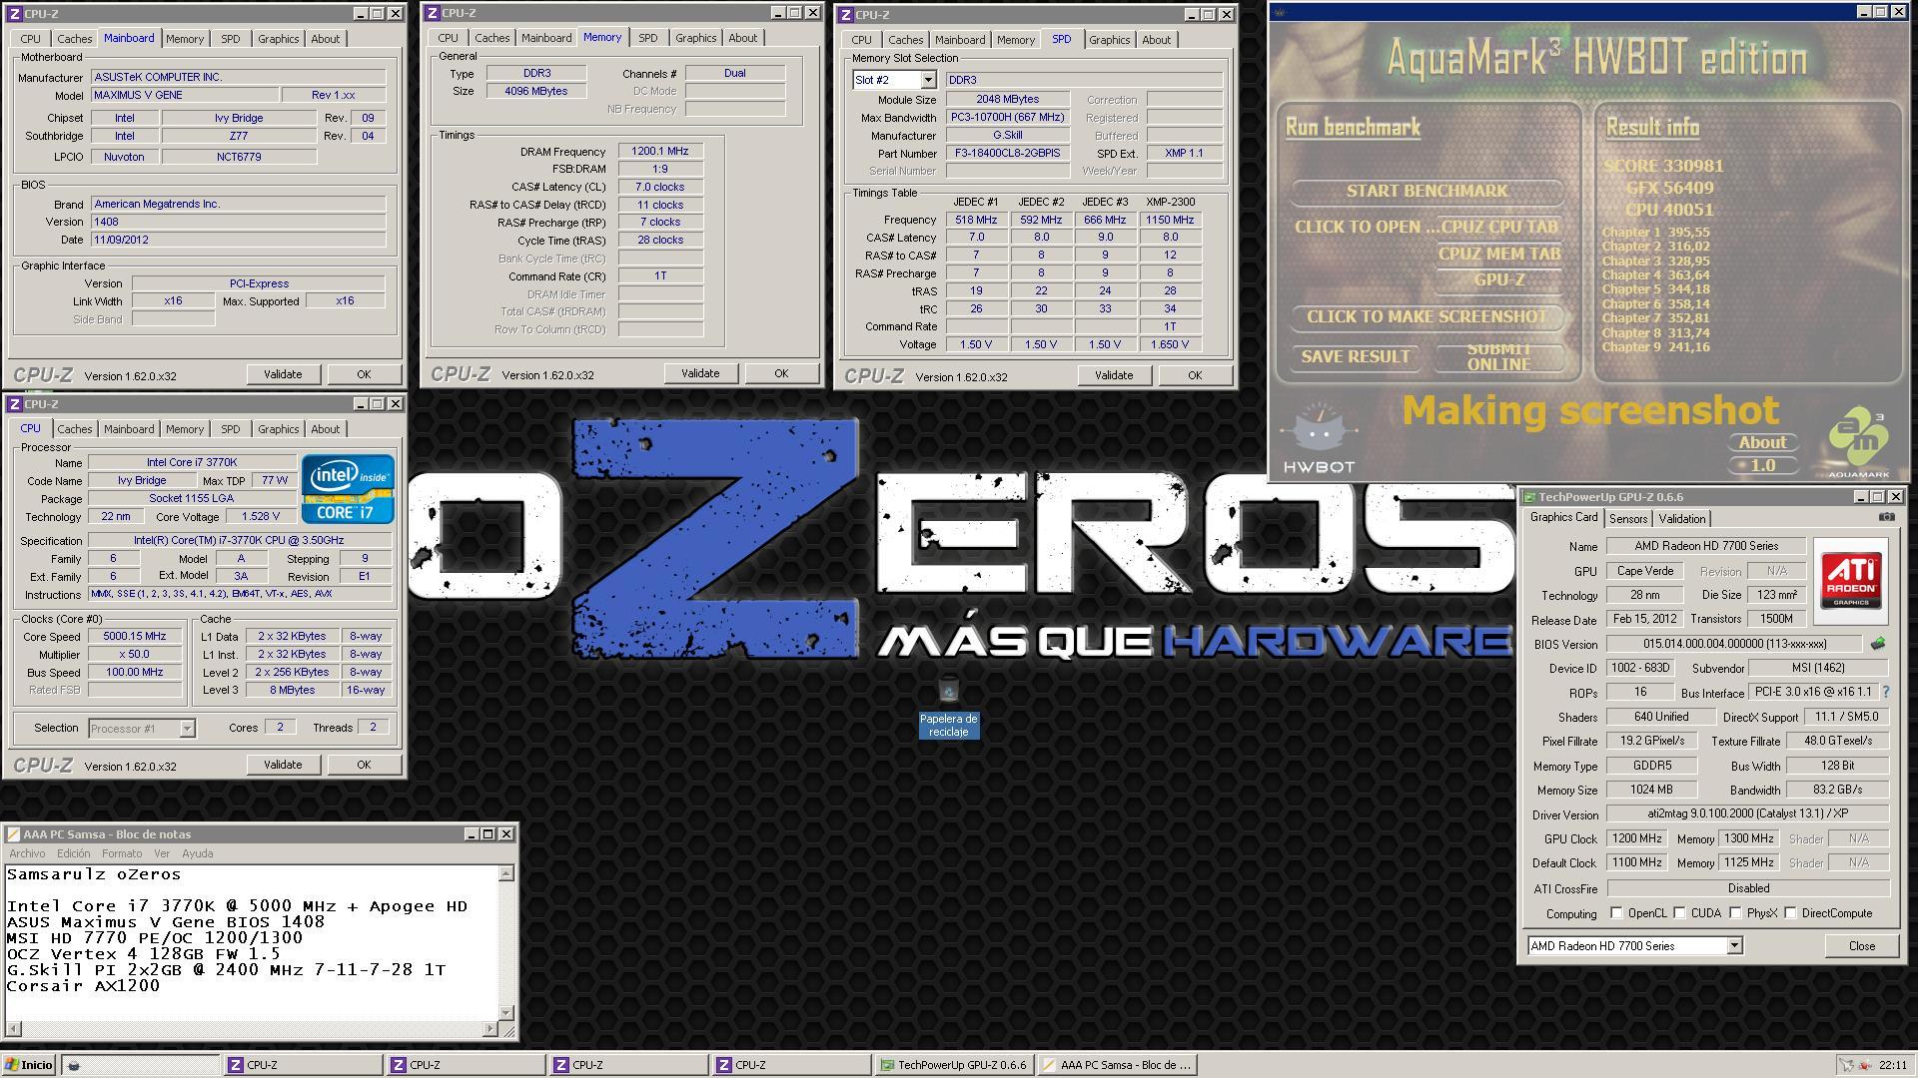Click OK in the Memory CPU-Z window
Screen dimensions: 1918x1078
[781, 373]
